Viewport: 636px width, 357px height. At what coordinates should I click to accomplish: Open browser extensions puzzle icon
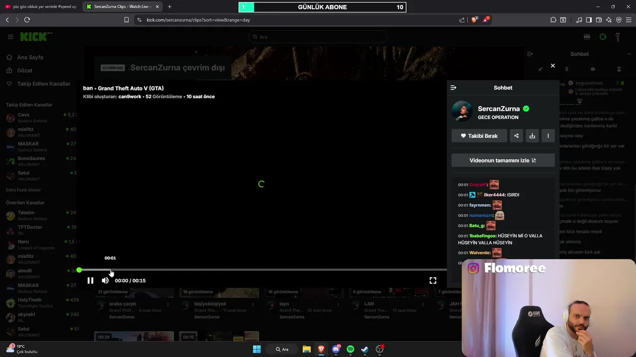click(553, 20)
